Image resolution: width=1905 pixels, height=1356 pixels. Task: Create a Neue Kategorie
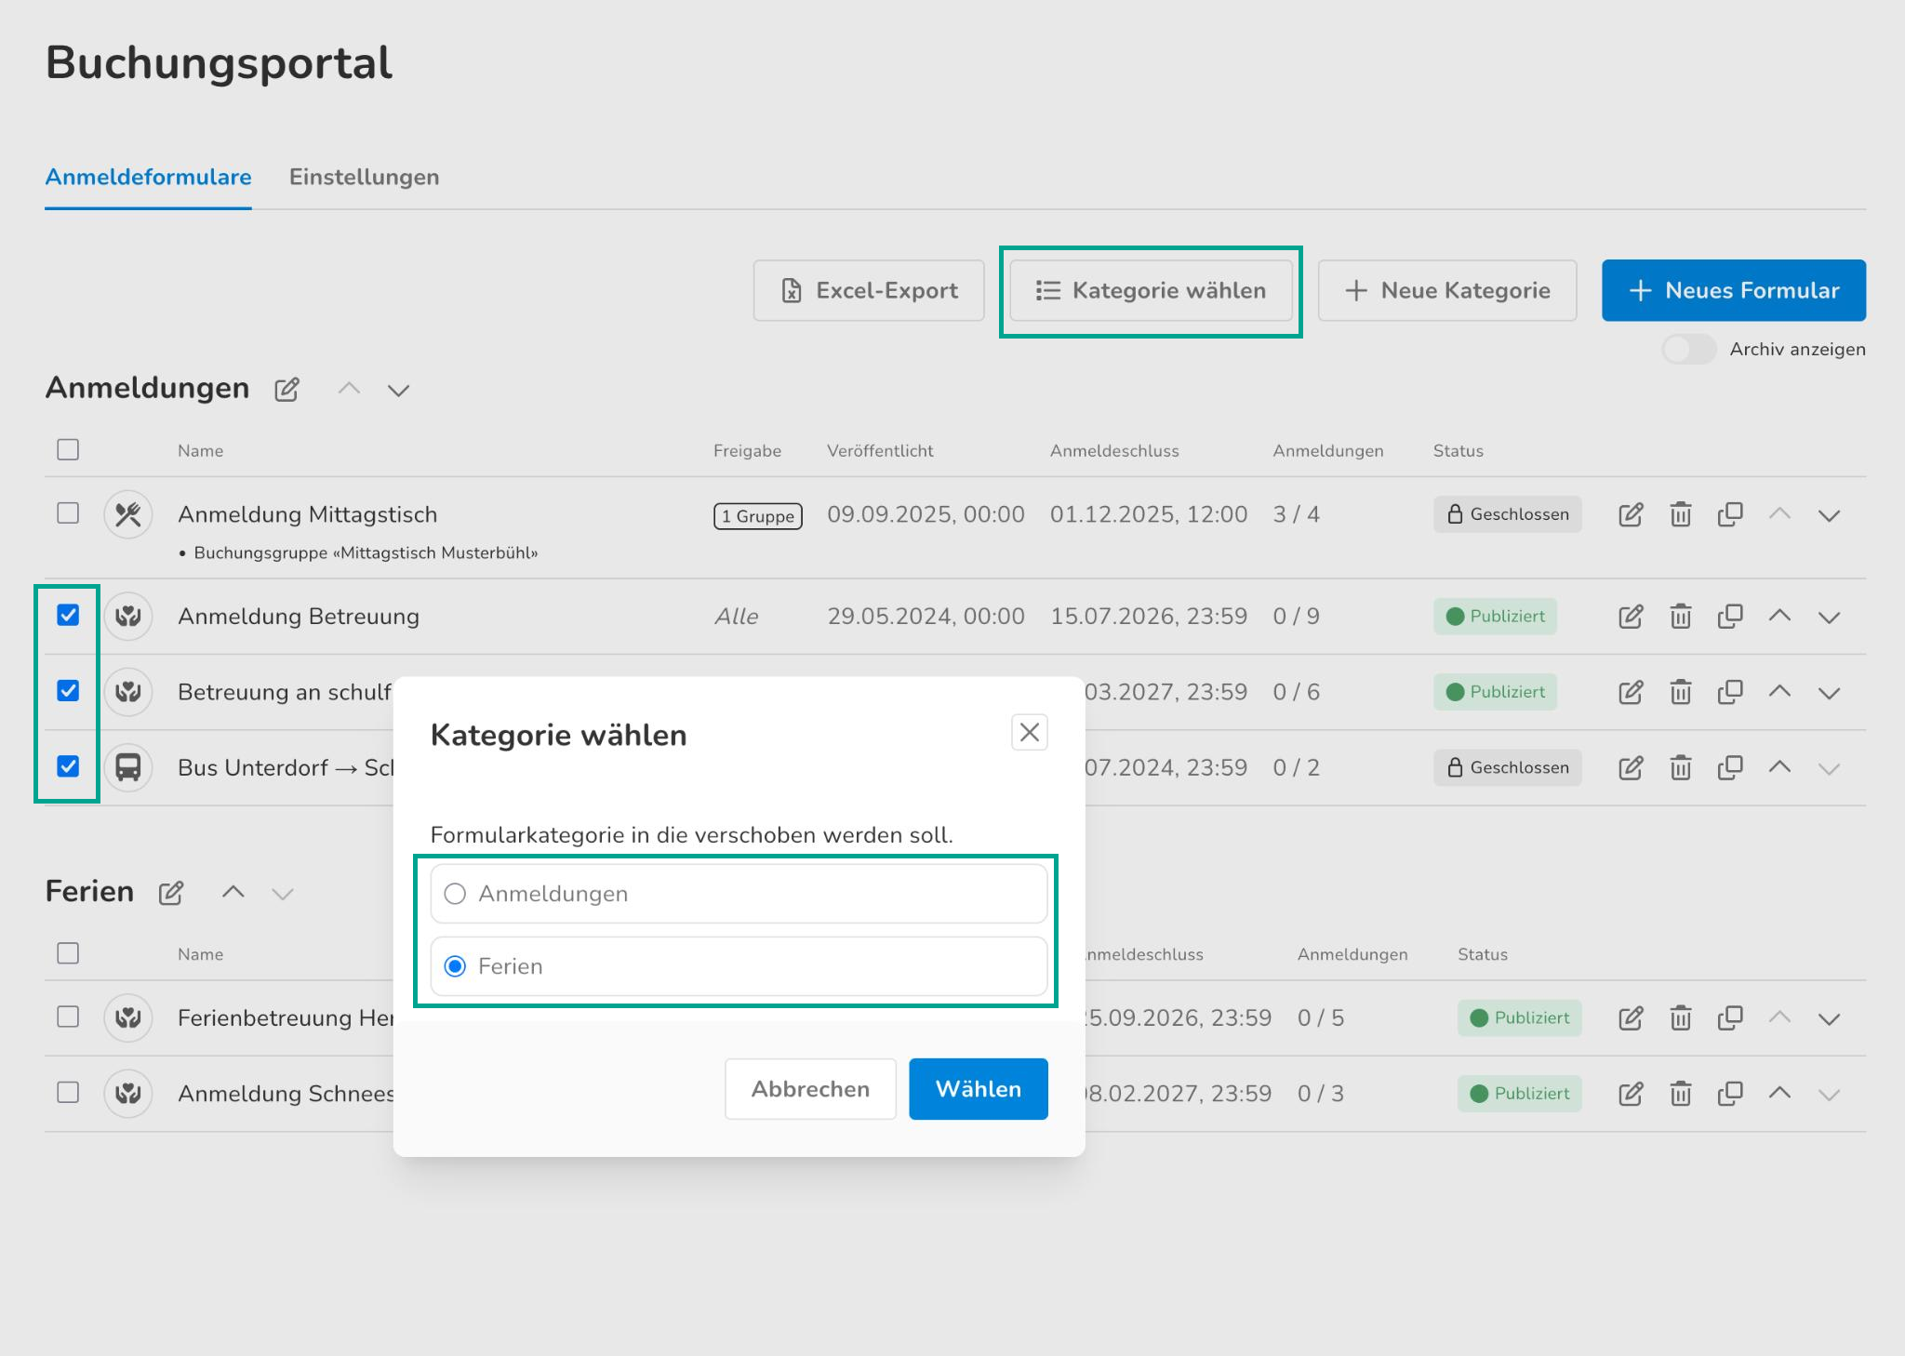[1447, 291]
